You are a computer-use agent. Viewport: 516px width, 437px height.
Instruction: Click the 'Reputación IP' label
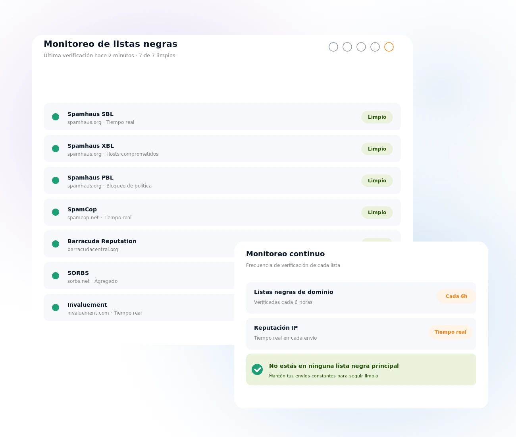coord(276,328)
